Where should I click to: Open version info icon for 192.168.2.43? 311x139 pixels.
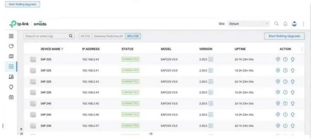click(211, 59)
